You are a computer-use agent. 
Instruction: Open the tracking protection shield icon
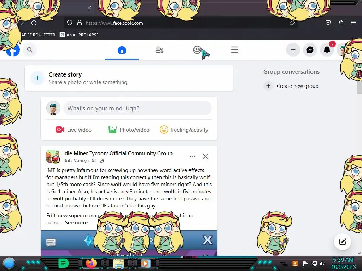[x=70, y=23]
